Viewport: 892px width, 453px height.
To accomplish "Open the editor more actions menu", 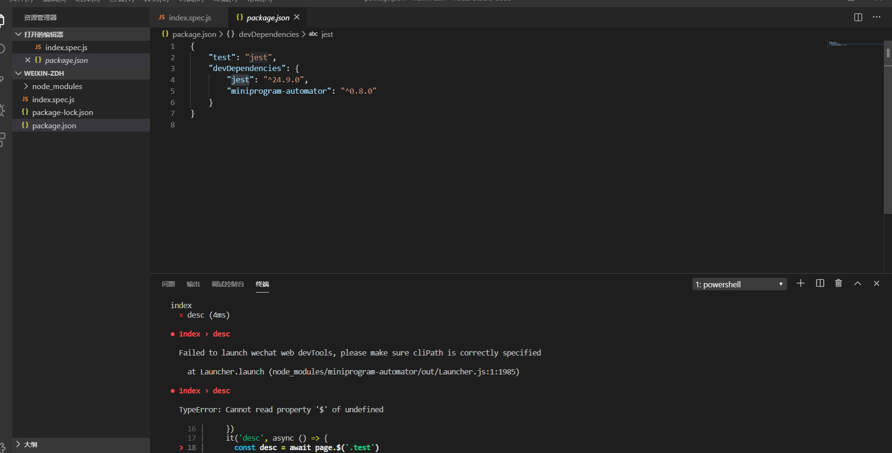I will click(876, 18).
